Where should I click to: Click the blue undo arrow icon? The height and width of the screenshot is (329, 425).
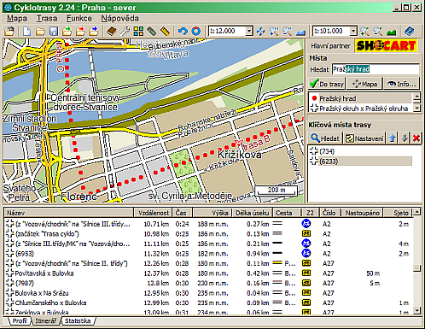click(183, 31)
